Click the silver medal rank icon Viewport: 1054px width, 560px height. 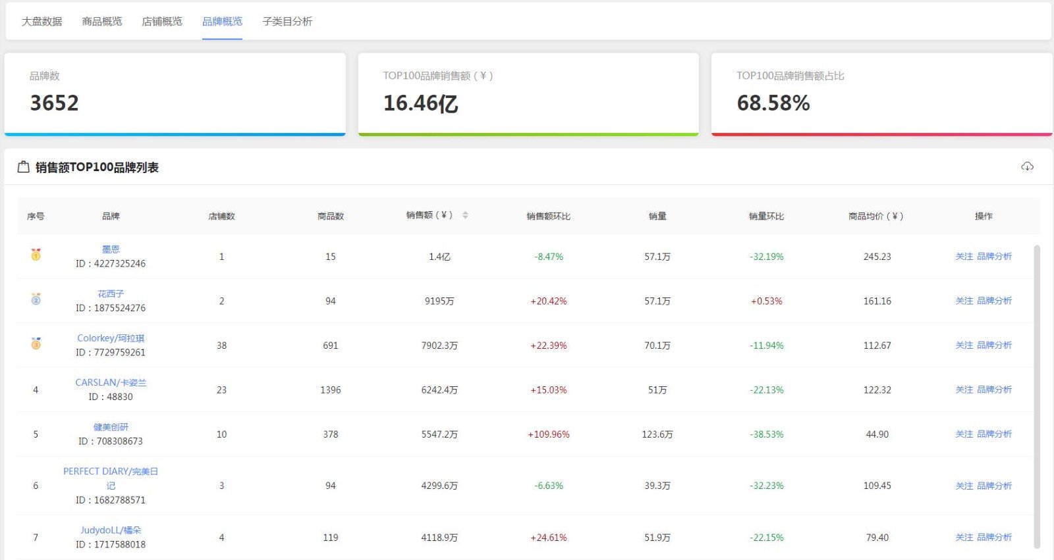click(x=36, y=299)
